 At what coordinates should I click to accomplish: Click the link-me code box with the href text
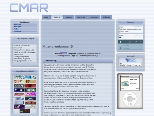click(x=131, y=64)
